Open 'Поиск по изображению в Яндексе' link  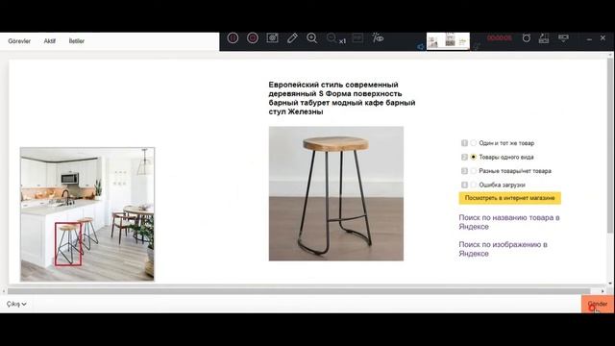(503, 249)
